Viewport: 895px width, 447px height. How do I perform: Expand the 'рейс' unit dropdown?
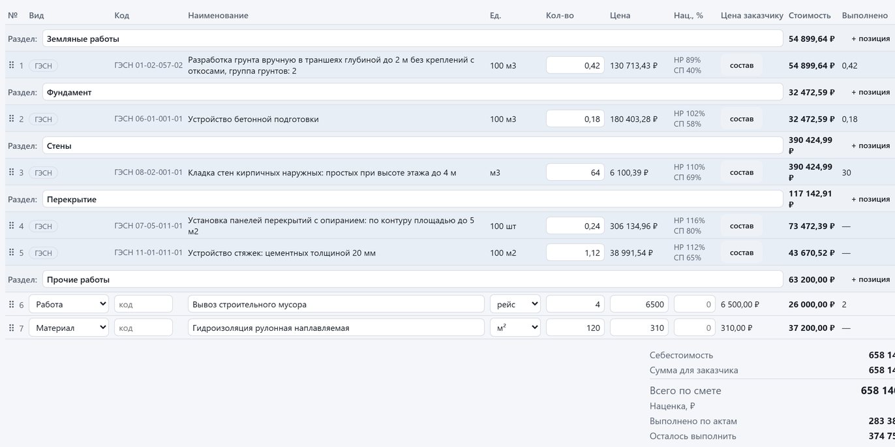515,304
